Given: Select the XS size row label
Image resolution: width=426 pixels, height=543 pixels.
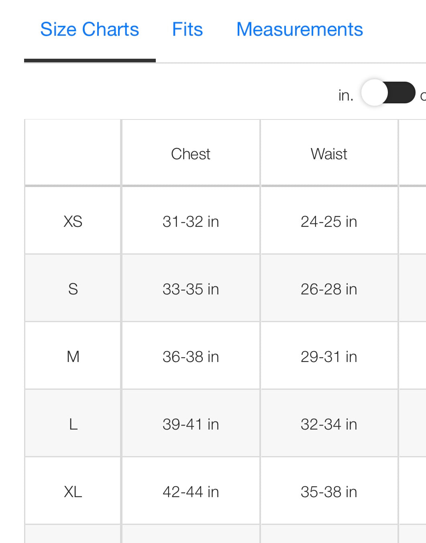Looking at the screenshot, I should pos(73,222).
